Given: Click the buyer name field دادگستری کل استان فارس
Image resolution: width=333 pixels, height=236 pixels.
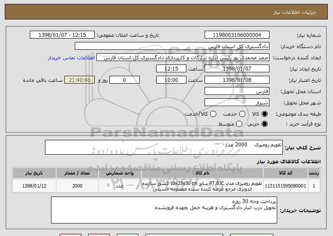Looking at the screenshot, I should pos(172,46).
